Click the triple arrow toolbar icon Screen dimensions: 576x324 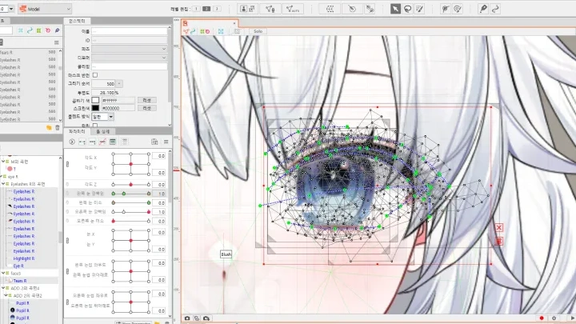click(330, 9)
